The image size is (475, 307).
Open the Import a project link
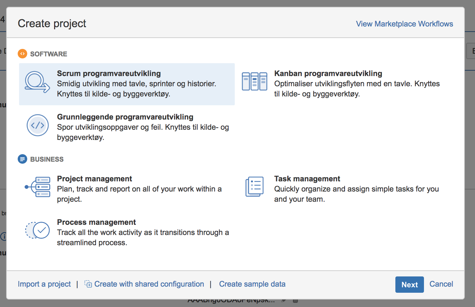coord(44,284)
